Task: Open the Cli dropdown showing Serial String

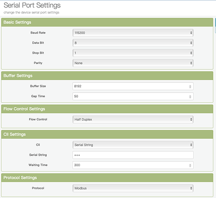Action: 133,145
